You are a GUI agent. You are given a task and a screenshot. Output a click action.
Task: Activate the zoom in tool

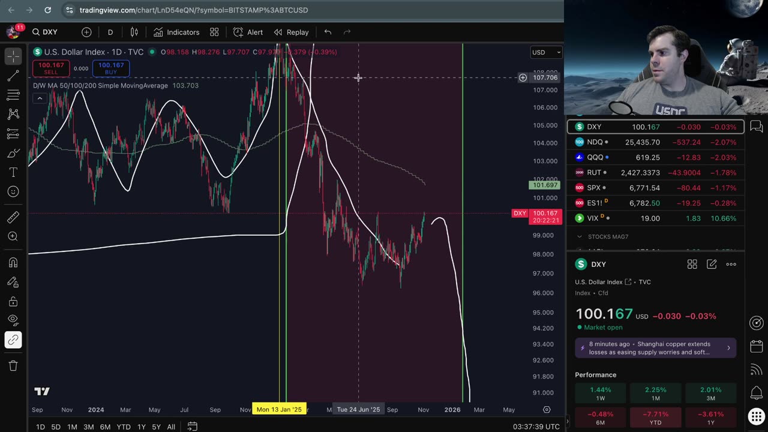[x=13, y=236]
